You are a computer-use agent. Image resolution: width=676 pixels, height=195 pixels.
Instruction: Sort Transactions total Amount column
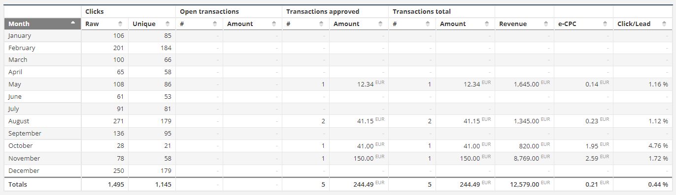[487, 24]
